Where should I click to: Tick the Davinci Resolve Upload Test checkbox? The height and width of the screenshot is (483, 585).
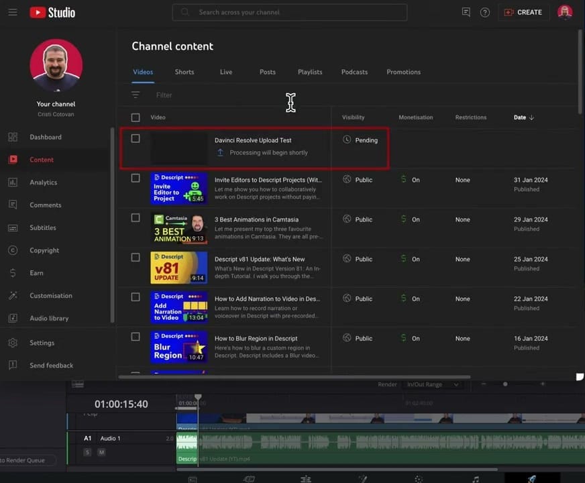(x=135, y=138)
